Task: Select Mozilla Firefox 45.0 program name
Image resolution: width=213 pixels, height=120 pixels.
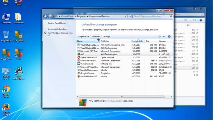Action: tap(90, 76)
